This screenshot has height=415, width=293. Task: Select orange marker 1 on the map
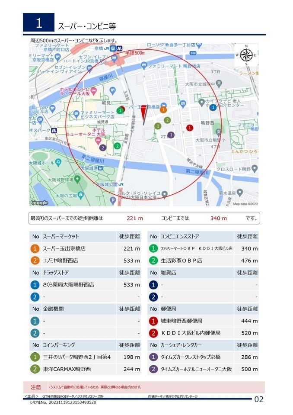(163, 109)
